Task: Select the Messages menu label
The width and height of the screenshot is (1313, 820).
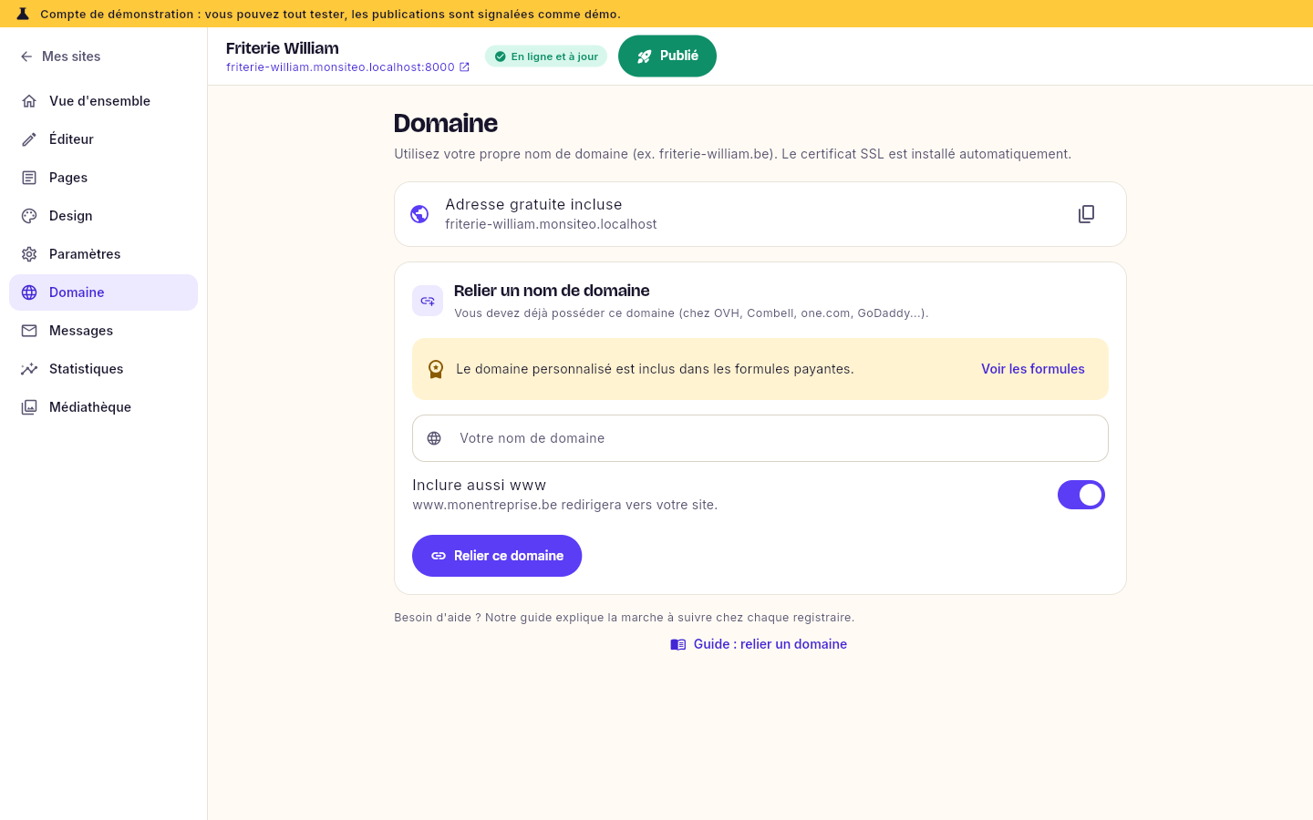Action: click(81, 331)
